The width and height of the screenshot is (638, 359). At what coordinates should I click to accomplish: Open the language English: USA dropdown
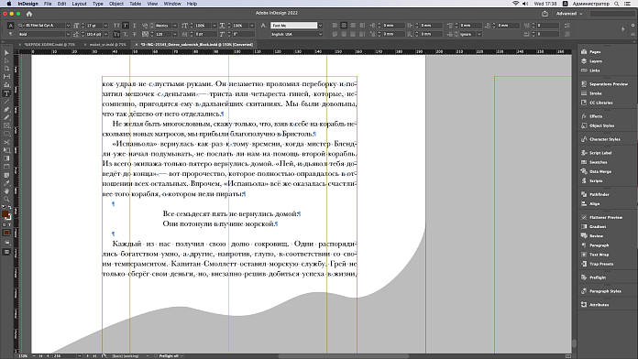[x=321, y=34]
